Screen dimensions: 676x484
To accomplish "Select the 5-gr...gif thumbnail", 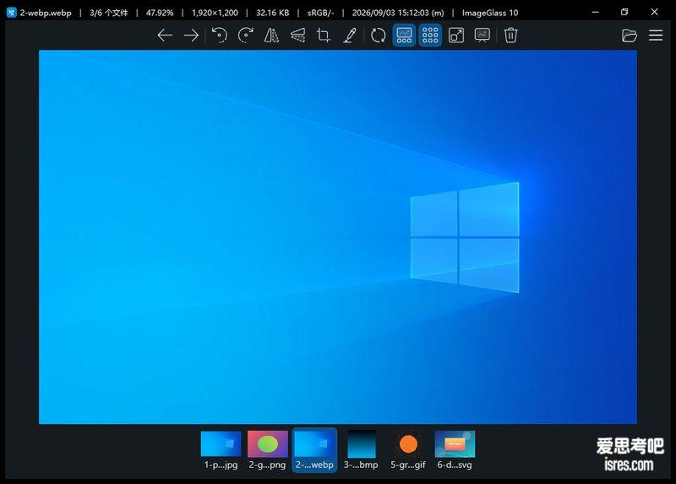I will pyautogui.click(x=408, y=450).
